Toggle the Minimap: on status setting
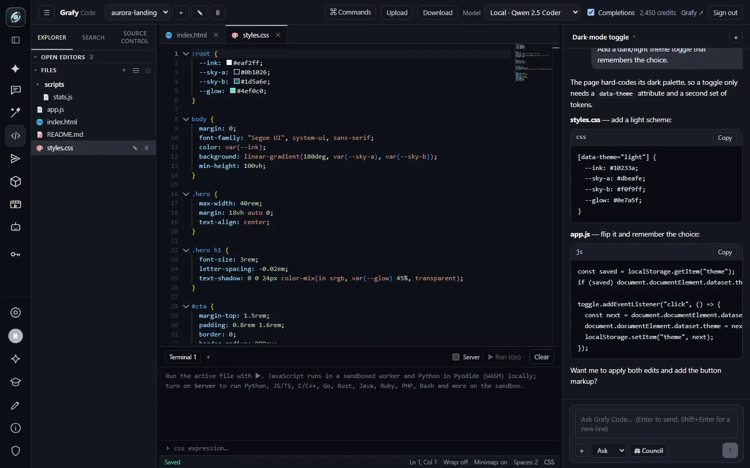750x468 pixels. [x=491, y=462]
